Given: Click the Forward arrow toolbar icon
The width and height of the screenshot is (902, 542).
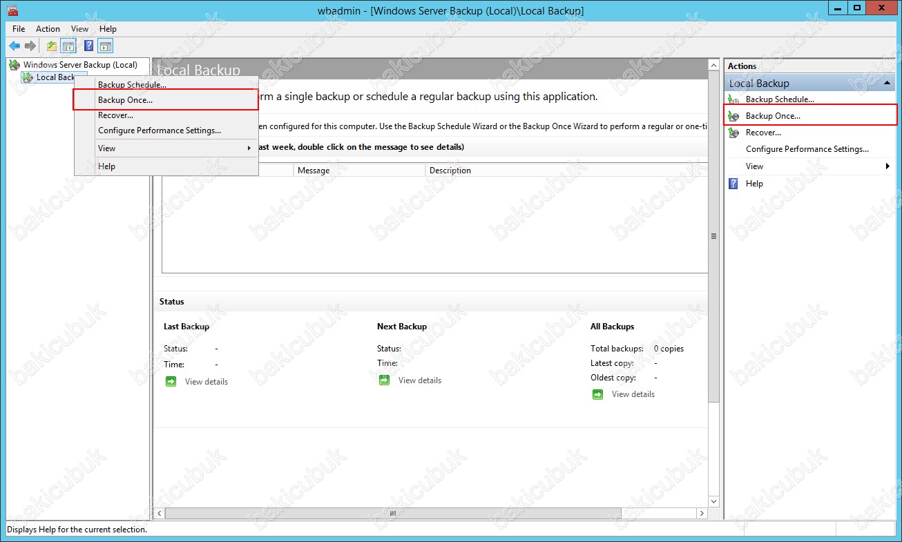Looking at the screenshot, I should click(x=30, y=46).
